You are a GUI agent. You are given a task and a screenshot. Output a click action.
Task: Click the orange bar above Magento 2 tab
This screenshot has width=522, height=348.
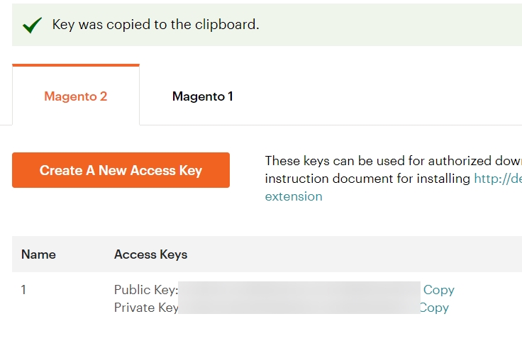pos(76,65)
